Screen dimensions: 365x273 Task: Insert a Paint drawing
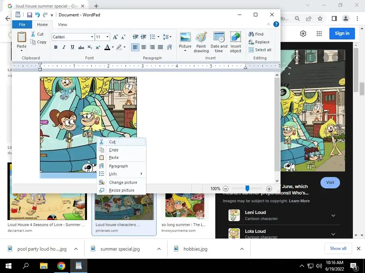[201, 42]
